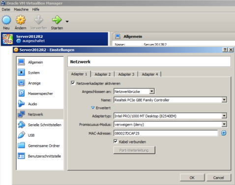Generate new MAC address with refresh icon
The height and width of the screenshot is (185, 235).
point(224,133)
